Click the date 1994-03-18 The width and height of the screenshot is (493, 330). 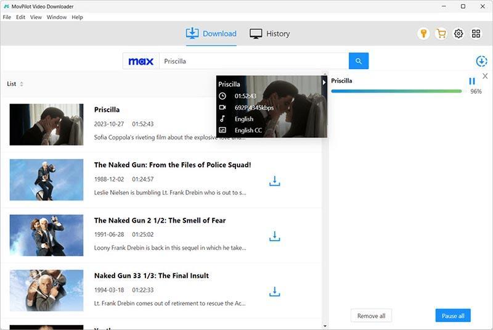[x=109, y=290]
